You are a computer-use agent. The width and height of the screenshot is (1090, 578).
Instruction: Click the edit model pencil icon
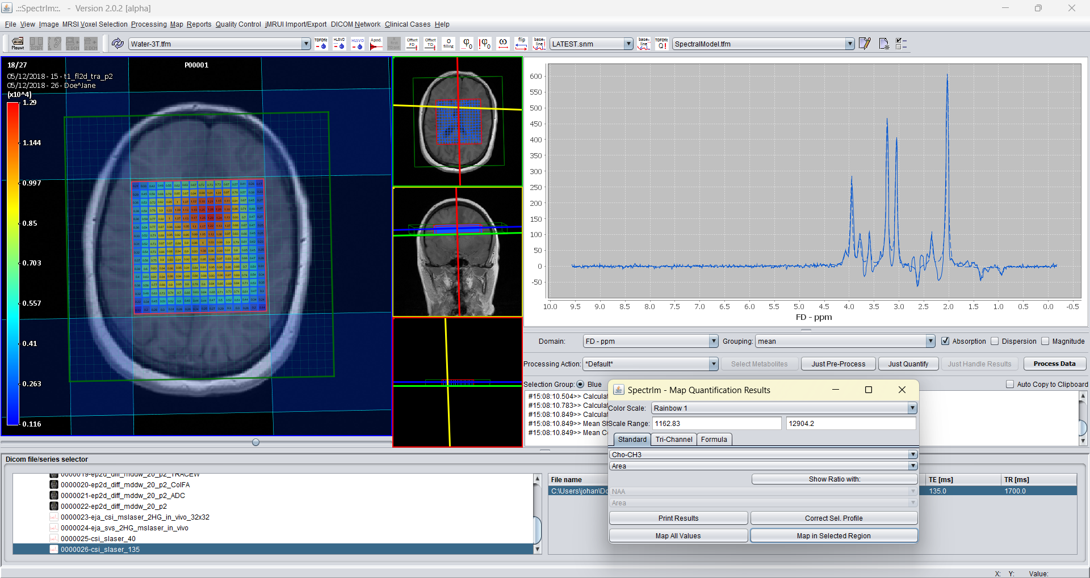click(x=865, y=44)
